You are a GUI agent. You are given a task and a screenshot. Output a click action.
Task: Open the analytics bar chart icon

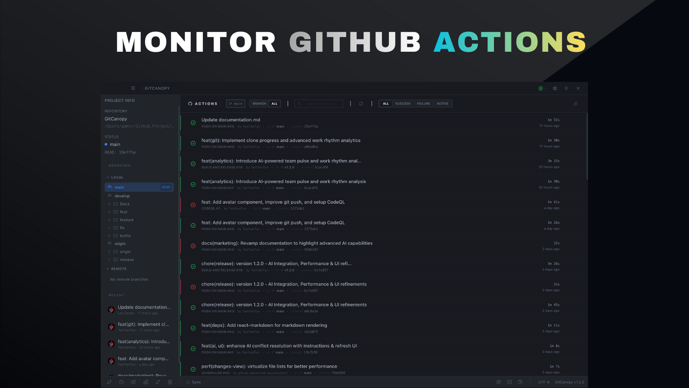pyautogui.click(x=146, y=382)
